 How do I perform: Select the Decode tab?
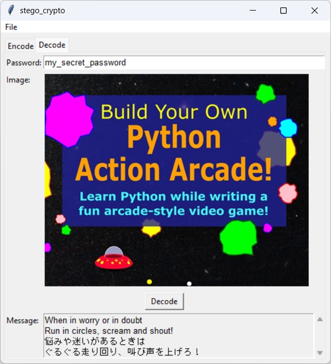[52, 45]
